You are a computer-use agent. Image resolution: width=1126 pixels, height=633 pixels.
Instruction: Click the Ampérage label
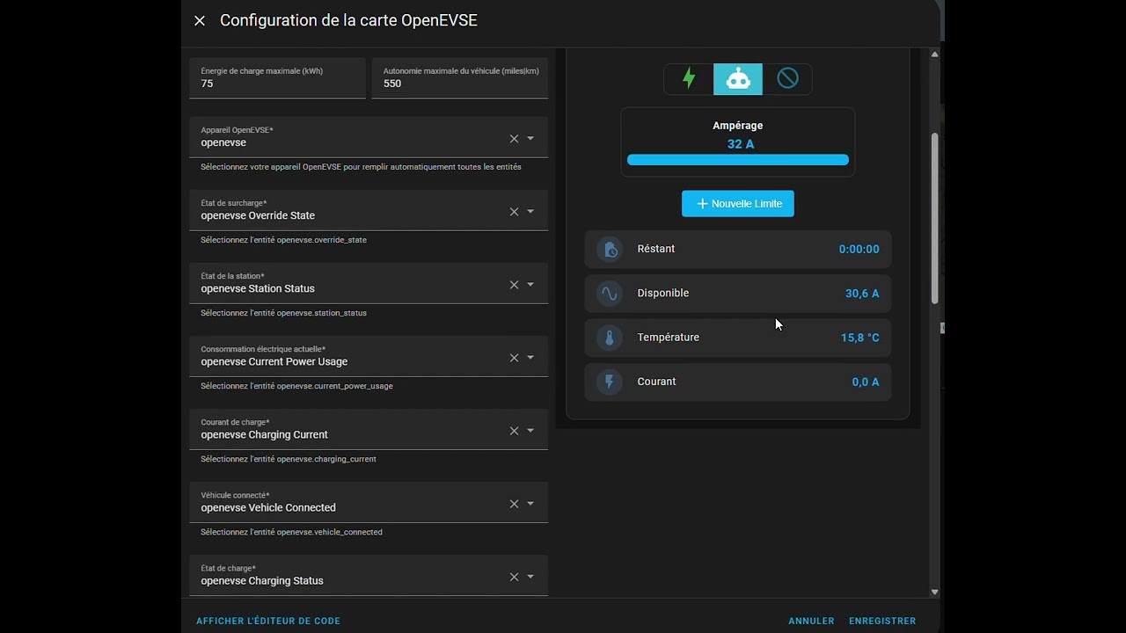[x=738, y=126]
